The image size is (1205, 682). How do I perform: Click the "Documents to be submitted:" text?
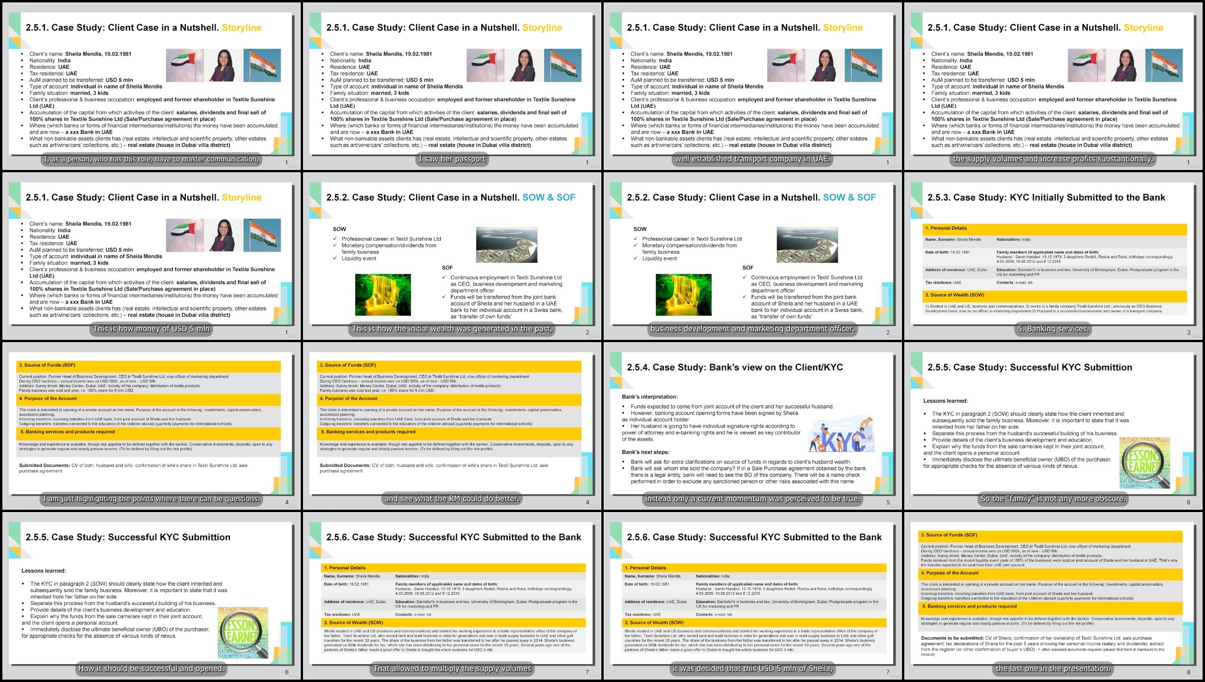(x=952, y=638)
